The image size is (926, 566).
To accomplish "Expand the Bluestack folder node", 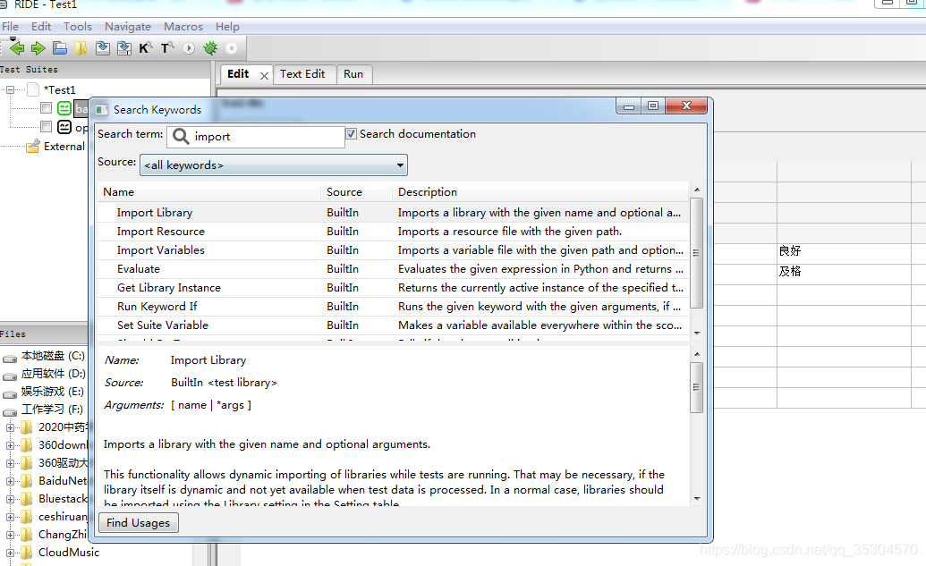I will pyautogui.click(x=10, y=499).
